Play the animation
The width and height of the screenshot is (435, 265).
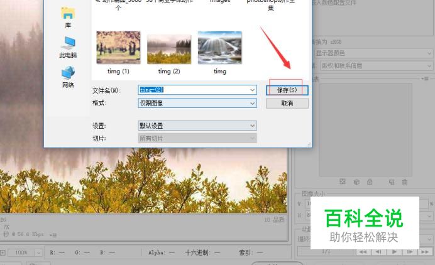coord(394,252)
